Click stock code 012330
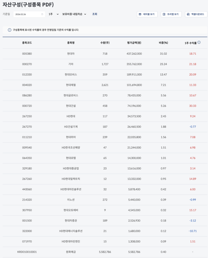The height and width of the screenshot is (258, 208). coord(27,75)
